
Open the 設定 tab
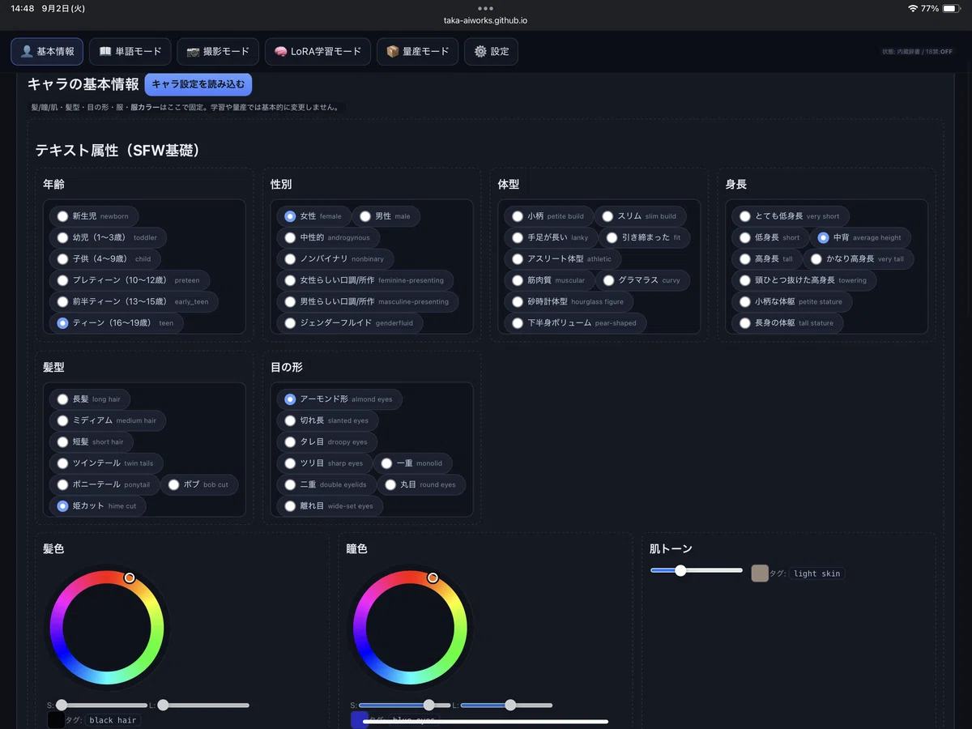tap(491, 51)
